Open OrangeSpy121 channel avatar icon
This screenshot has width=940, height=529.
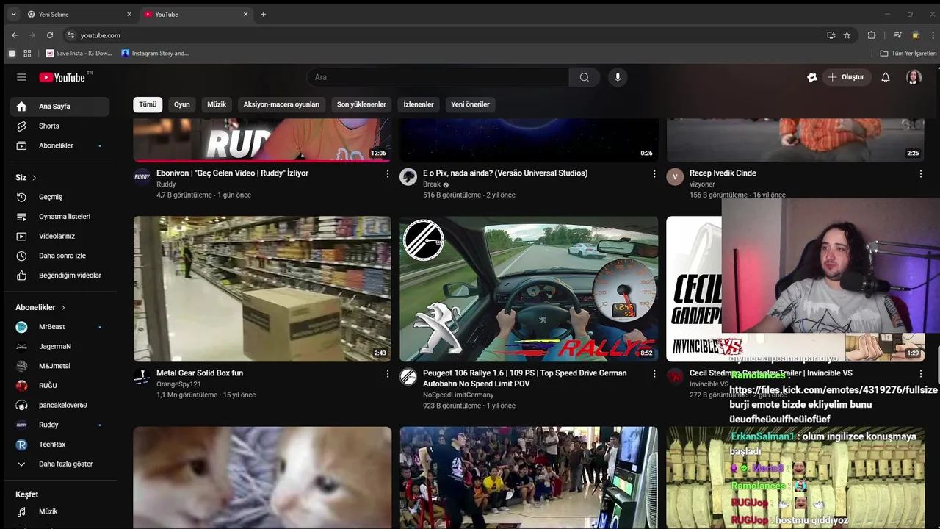click(142, 376)
